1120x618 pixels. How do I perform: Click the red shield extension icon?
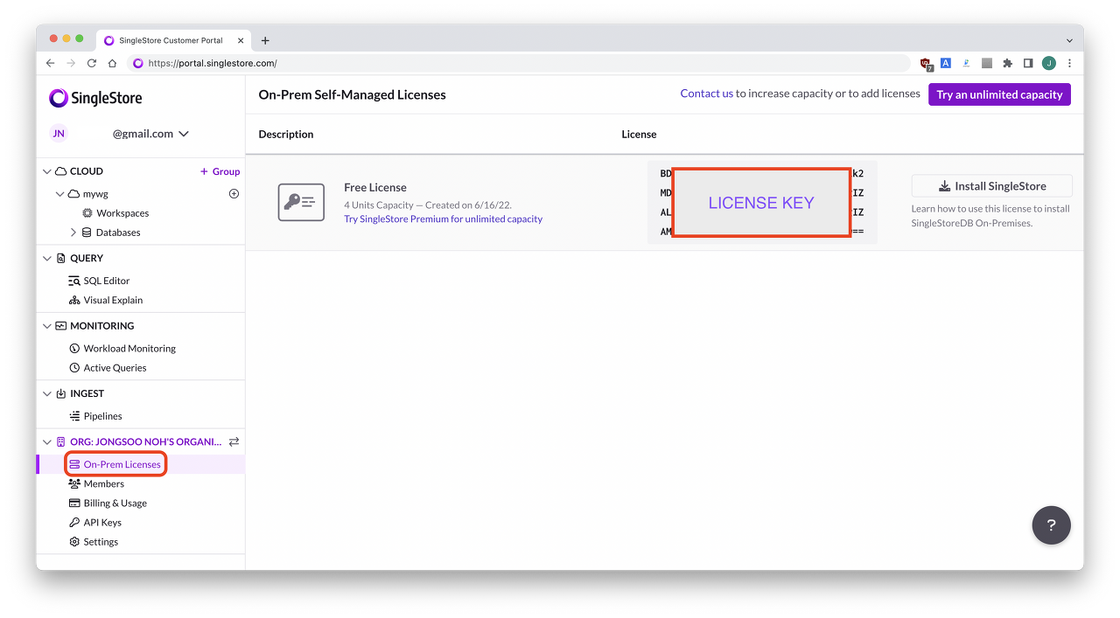[926, 63]
